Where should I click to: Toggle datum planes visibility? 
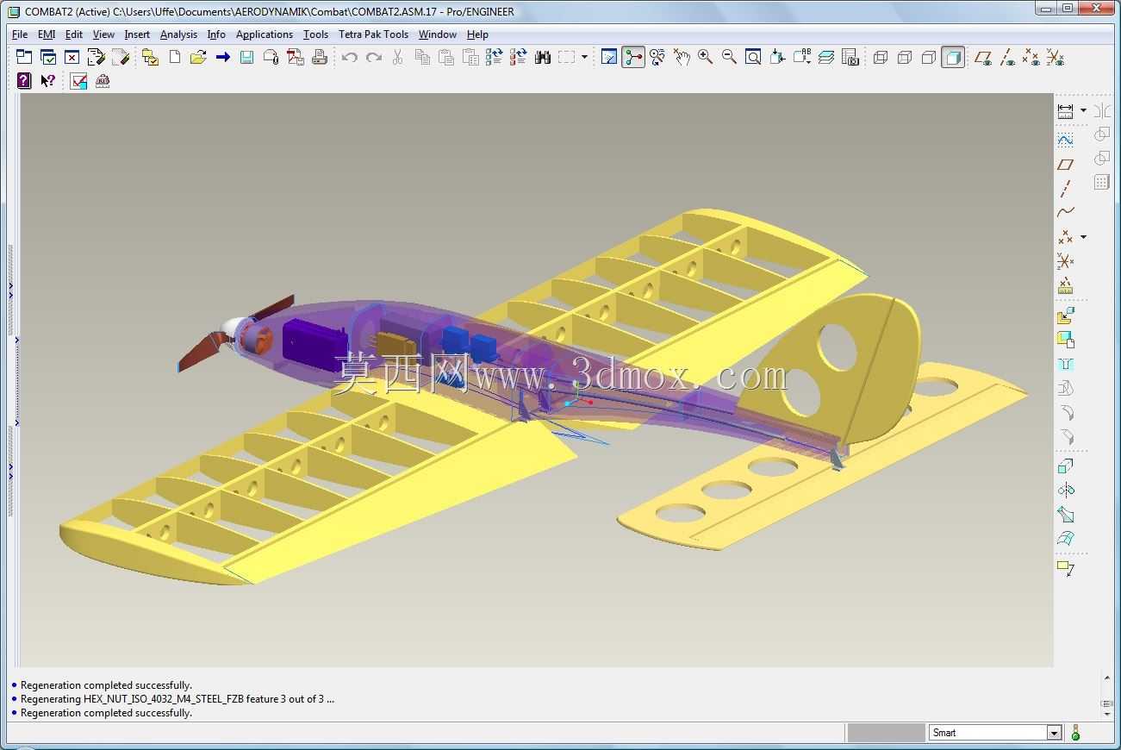pos(983,57)
